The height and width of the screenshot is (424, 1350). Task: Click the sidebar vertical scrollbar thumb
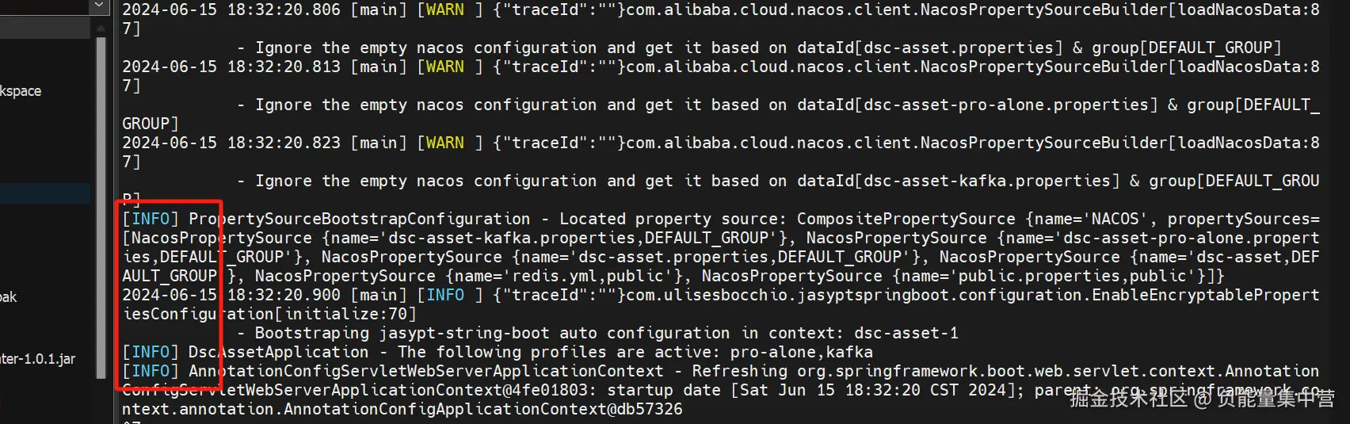pyautogui.click(x=101, y=206)
